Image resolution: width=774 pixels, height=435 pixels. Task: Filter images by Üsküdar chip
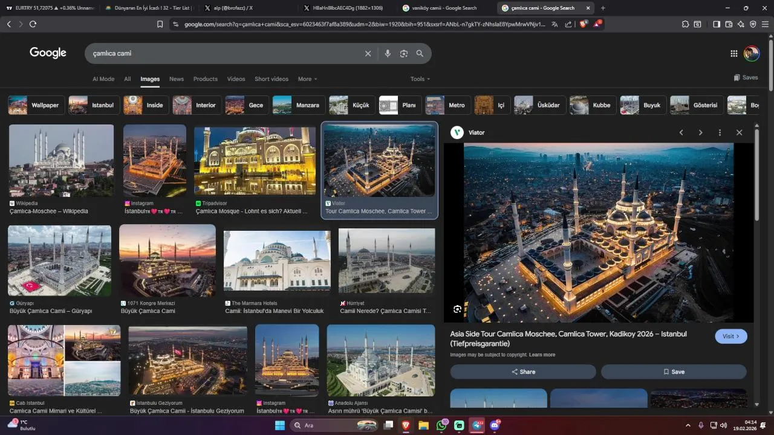pos(539,105)
